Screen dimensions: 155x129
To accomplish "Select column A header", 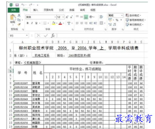I will (x=23, y=42).
